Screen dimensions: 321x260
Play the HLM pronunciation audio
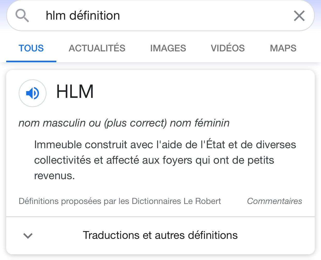(33, 93)
